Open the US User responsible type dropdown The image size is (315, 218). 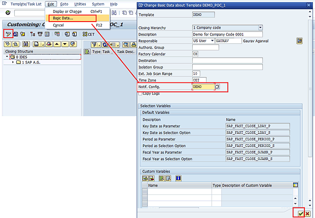[212, 41]
